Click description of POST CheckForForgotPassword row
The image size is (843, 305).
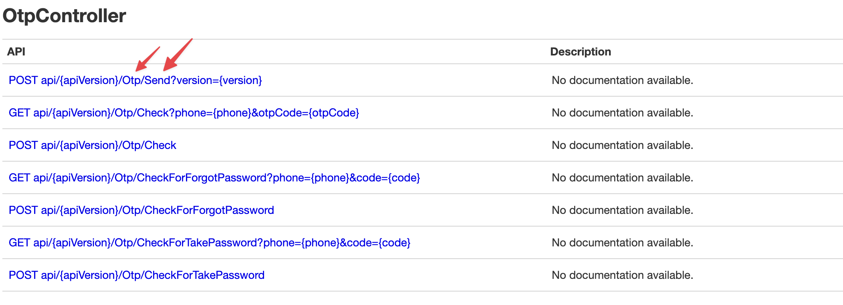[x=623, y=210]
